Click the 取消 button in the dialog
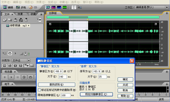 pos(125,90)
